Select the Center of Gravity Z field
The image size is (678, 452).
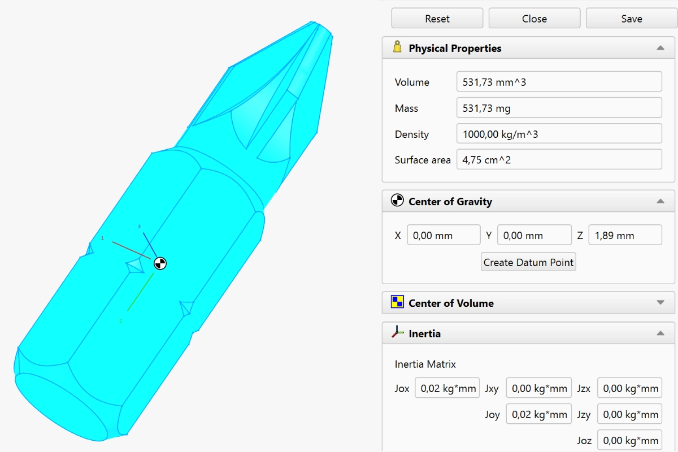[x=625, y=235]
